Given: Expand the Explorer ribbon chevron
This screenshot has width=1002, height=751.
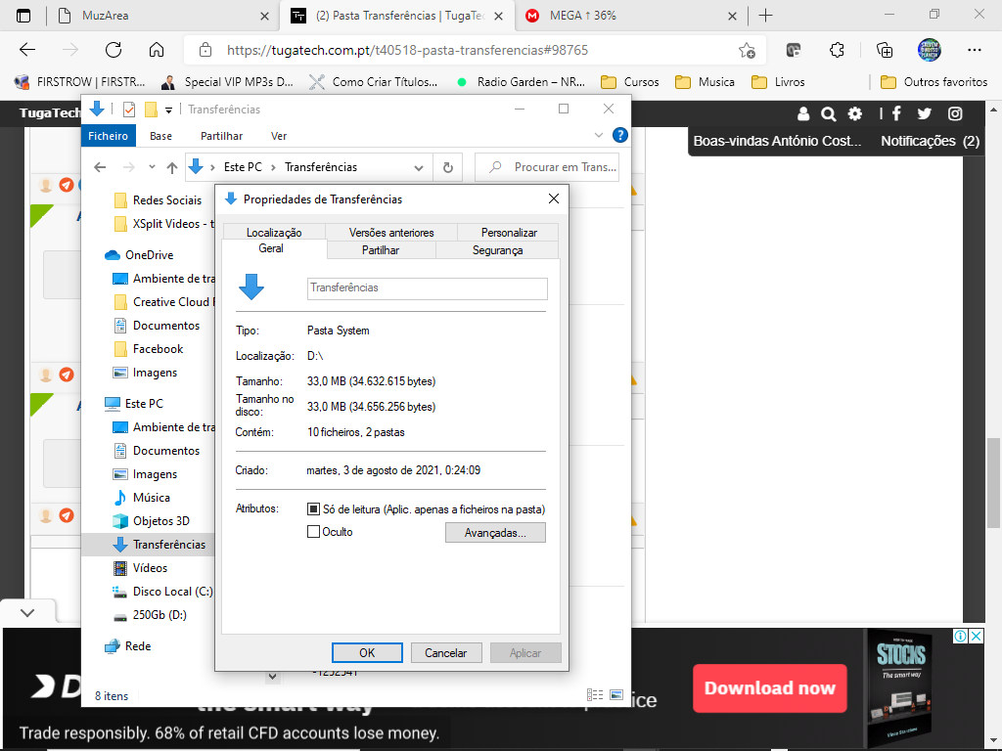Looking at the screenshot, I should (x=600, y=136).
